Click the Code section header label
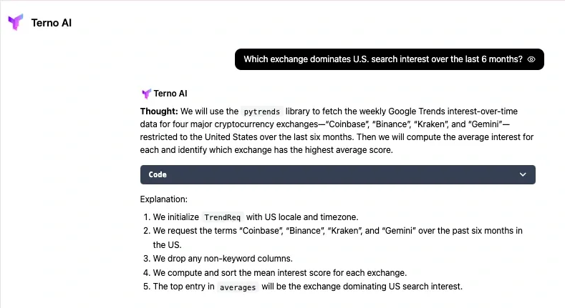The width and height of the screenshot is (565, 308). 158,174
